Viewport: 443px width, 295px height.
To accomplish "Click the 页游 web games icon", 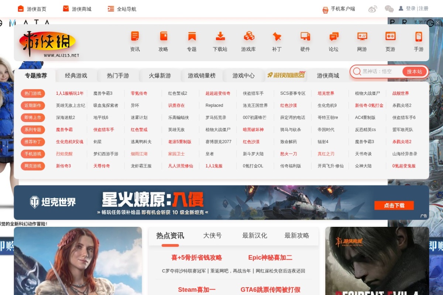I will tap(390, 36).
